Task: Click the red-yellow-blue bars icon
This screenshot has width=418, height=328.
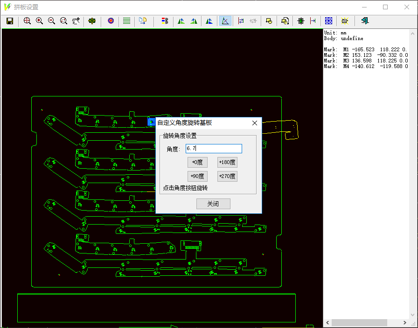Action: 165,21
